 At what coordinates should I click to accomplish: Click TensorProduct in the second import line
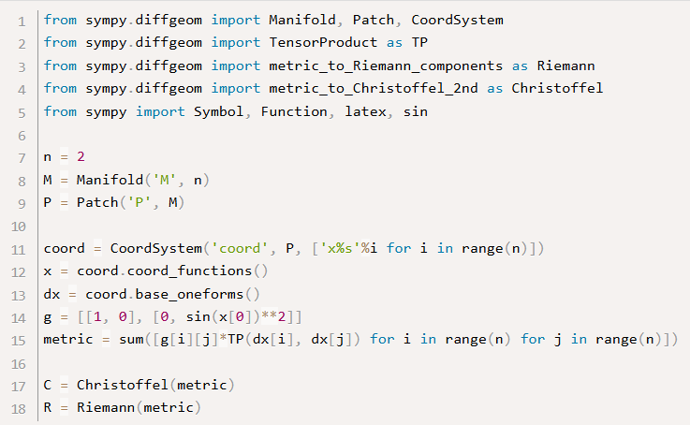click(323, 42)
